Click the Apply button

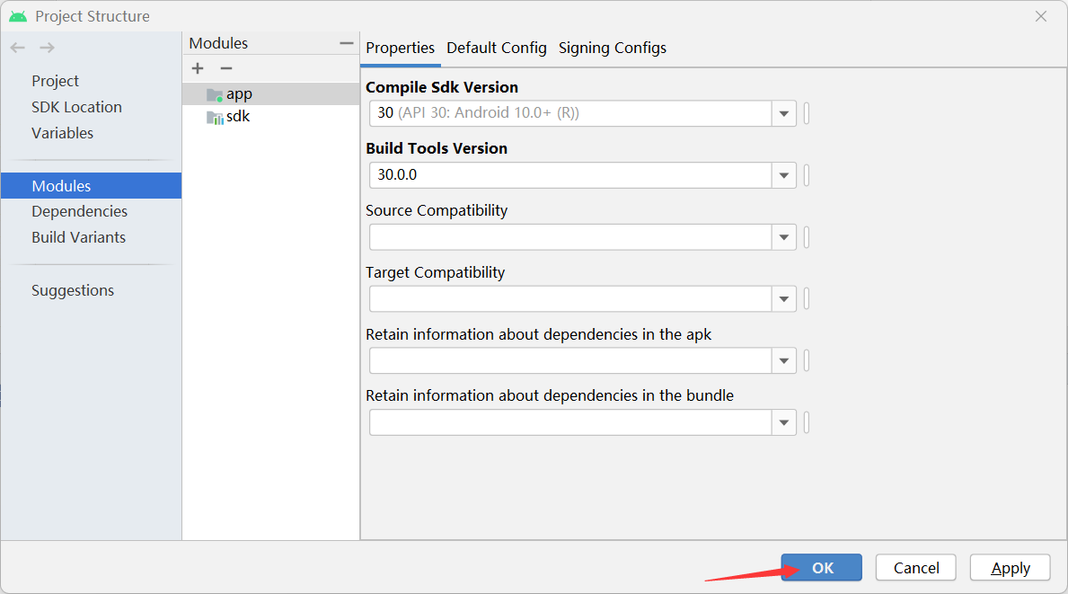[x=1011, y=567]
